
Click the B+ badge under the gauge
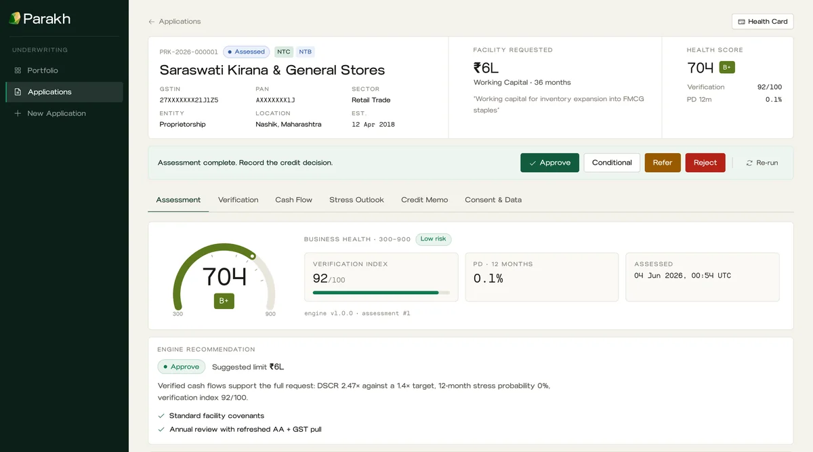click(224, 301)
